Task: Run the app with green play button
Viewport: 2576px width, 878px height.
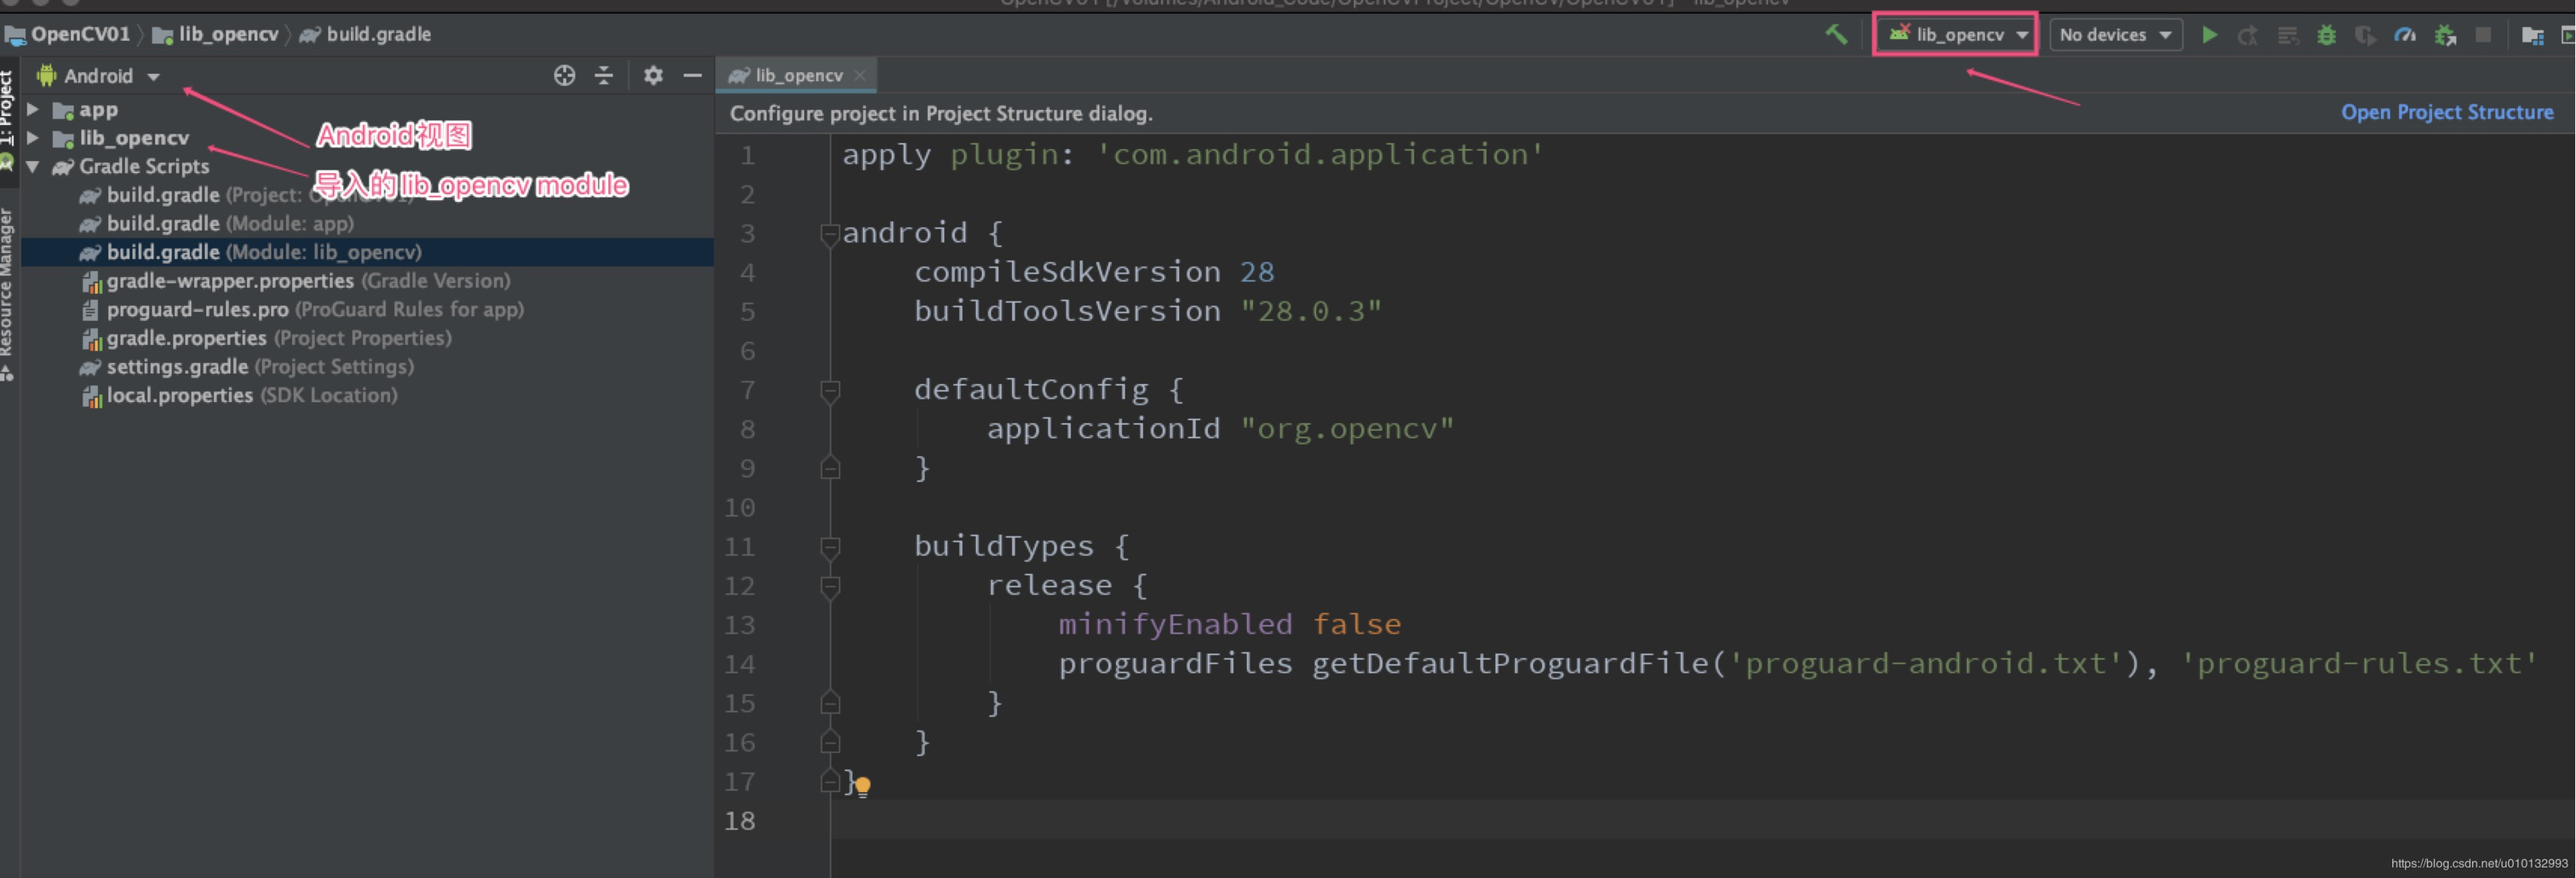Action: [2210, 35]
